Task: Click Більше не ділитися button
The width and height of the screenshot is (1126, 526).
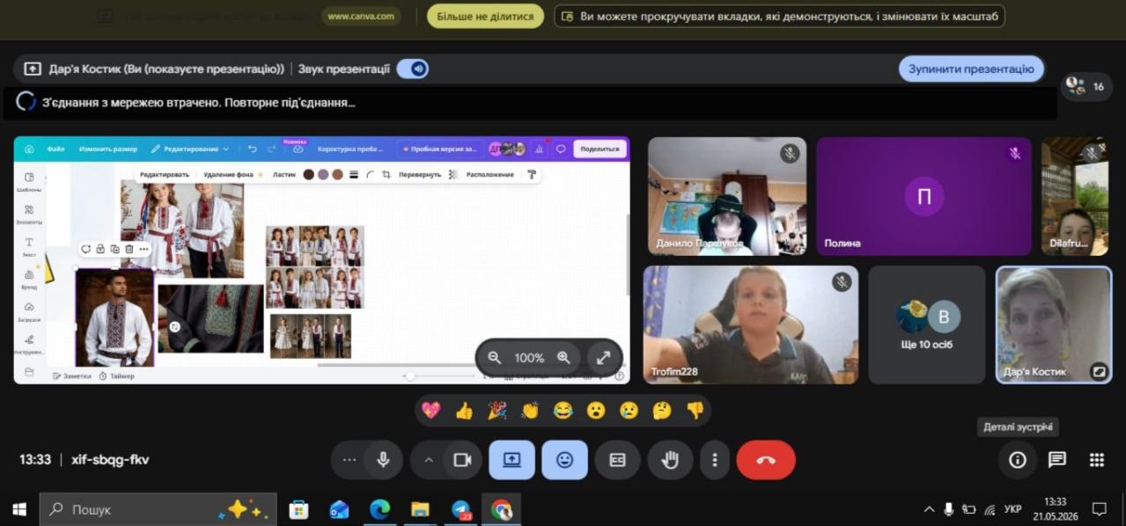Action: 485,16
